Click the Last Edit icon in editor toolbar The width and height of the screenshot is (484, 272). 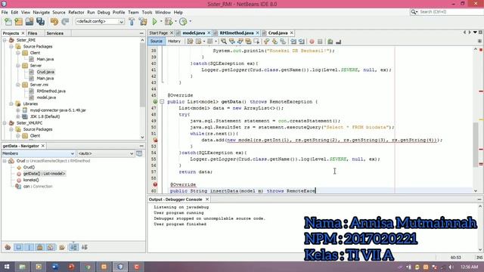(x=190, y=42)
